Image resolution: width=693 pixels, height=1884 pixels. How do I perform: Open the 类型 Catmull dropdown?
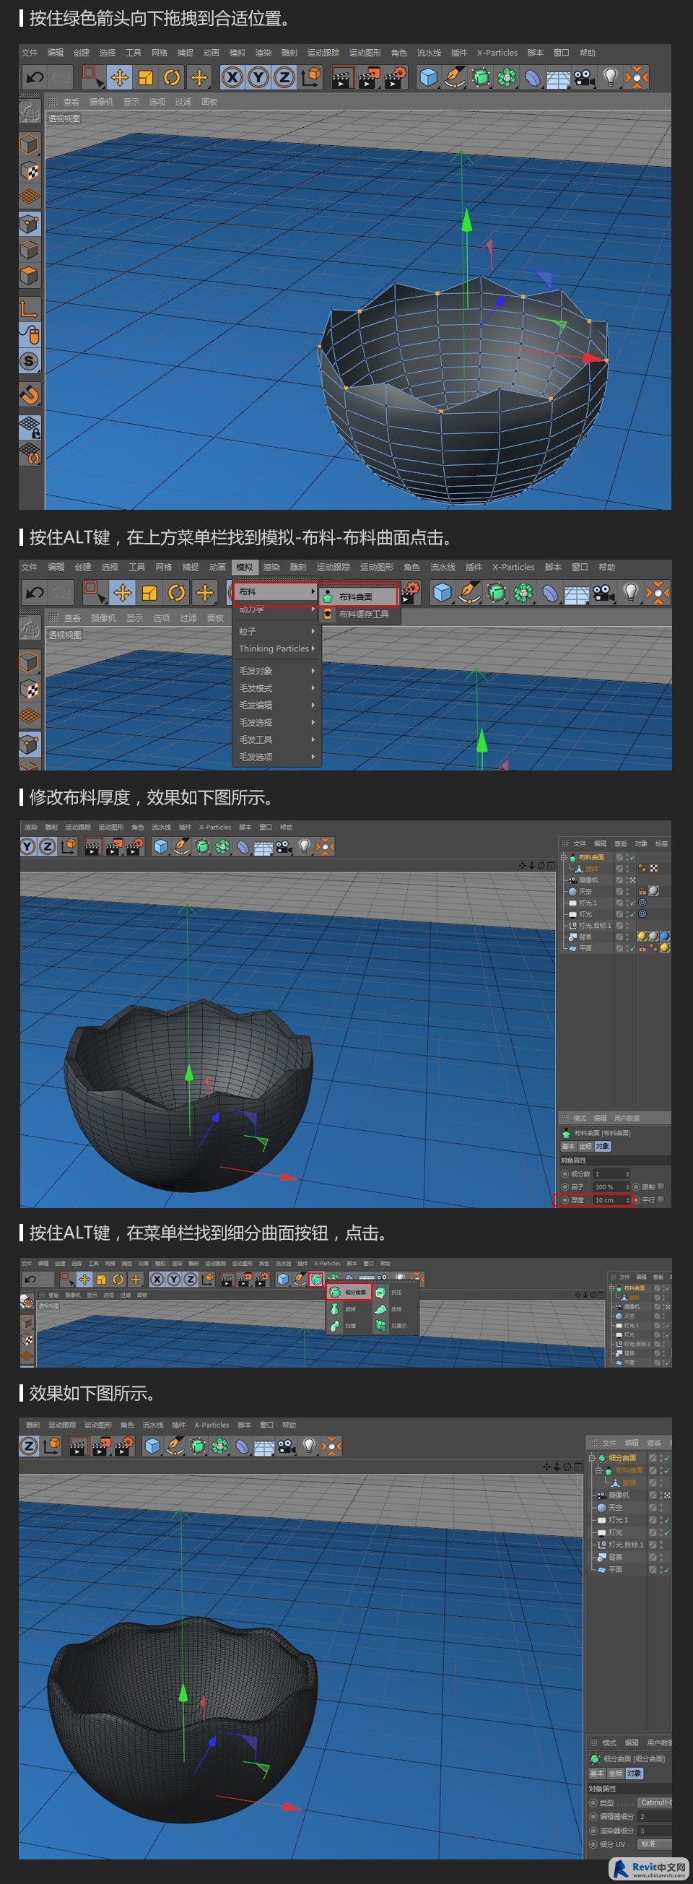click(654, 1803)
